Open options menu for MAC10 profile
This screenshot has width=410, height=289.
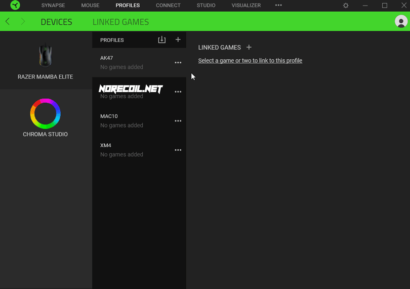[178, 121]
